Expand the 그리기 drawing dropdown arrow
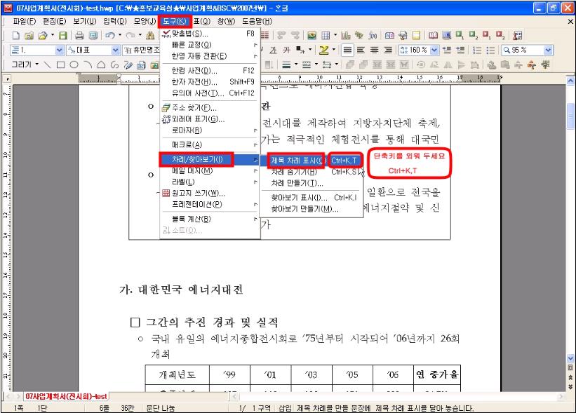The width and height of the screenshot is (576, 413). 36,65
